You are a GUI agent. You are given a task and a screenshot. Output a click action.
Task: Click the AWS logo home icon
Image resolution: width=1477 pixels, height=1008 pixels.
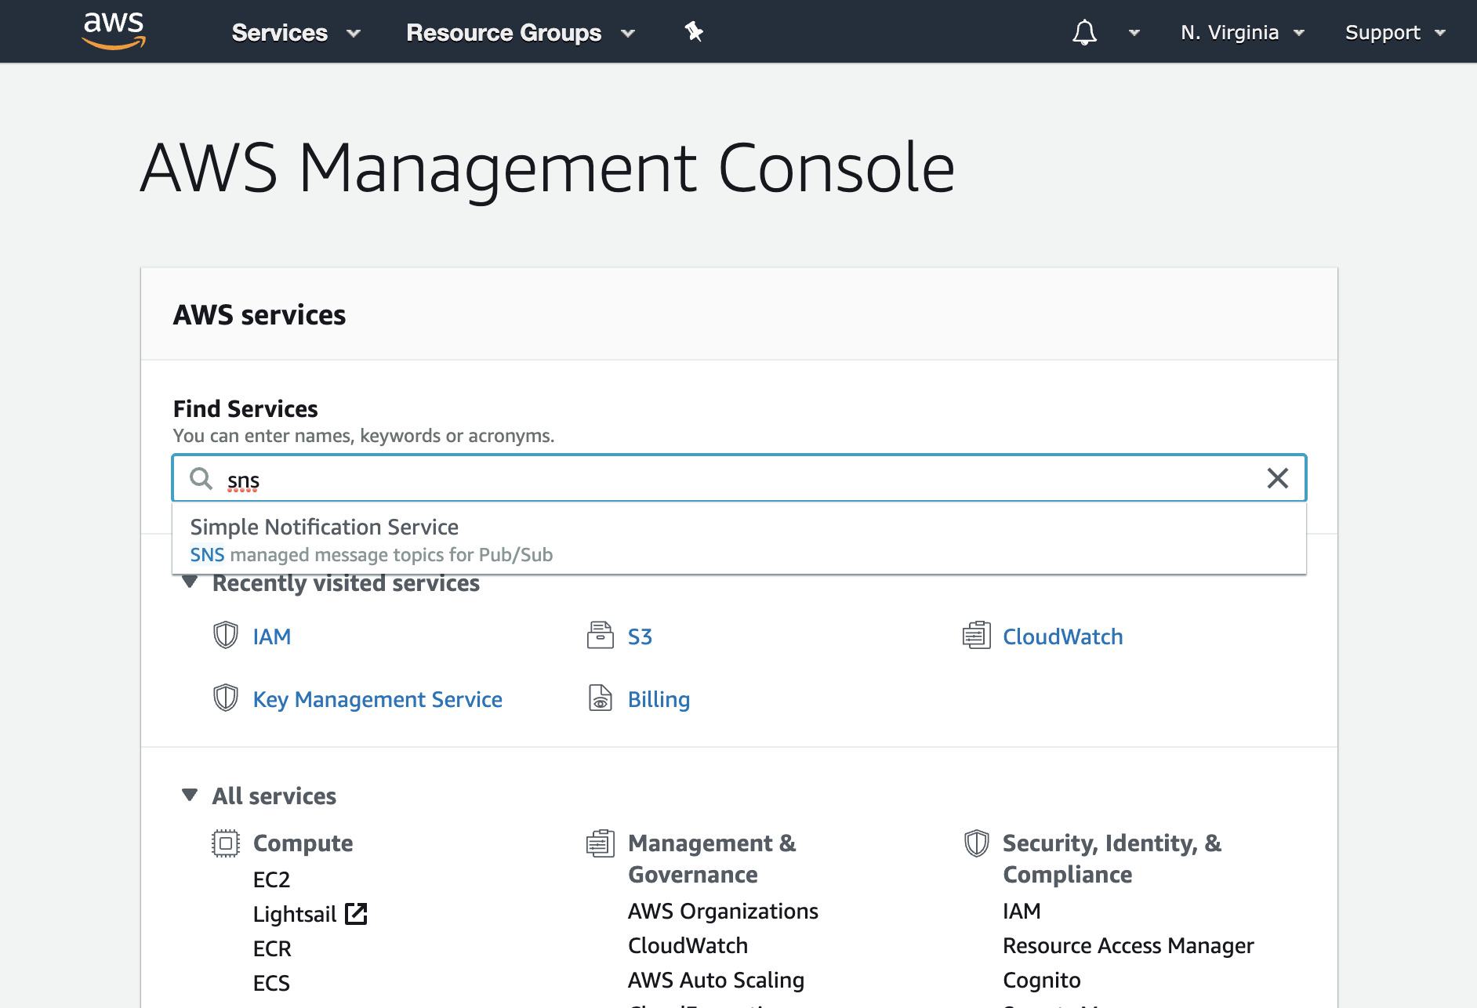pos(114,31)
